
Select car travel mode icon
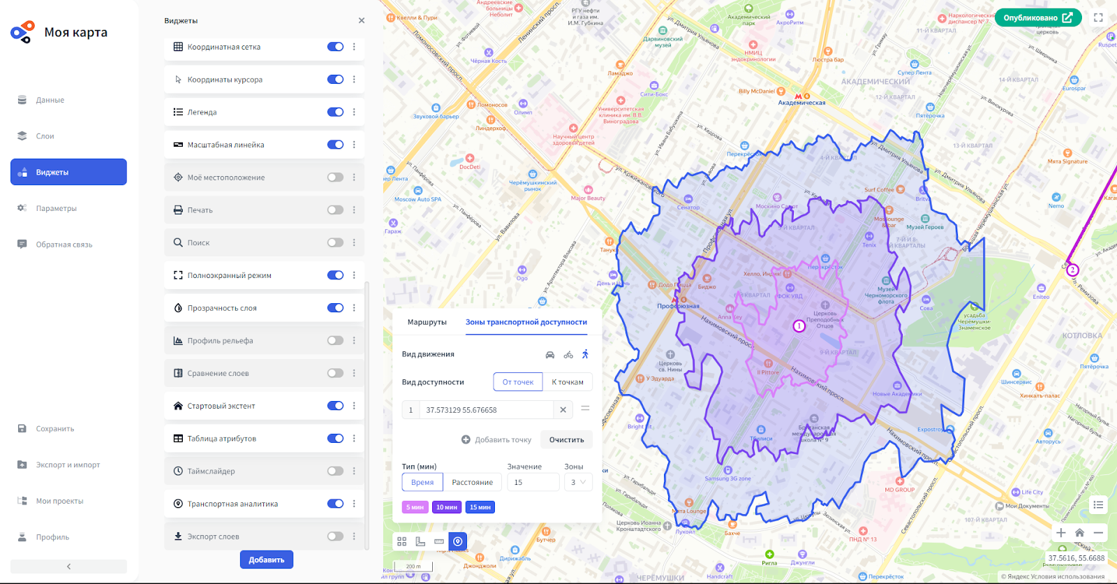pos(550,355)
